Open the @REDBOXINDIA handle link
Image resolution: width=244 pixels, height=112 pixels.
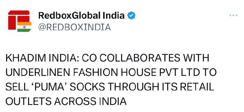tap(74, 27)
